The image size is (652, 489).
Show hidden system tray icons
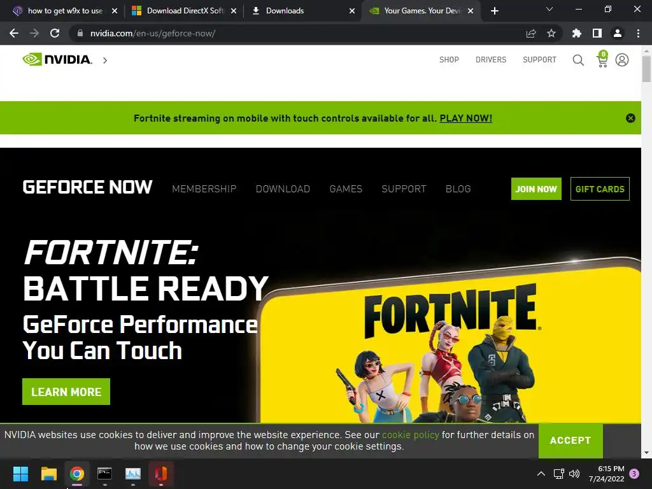click(541, 474)
